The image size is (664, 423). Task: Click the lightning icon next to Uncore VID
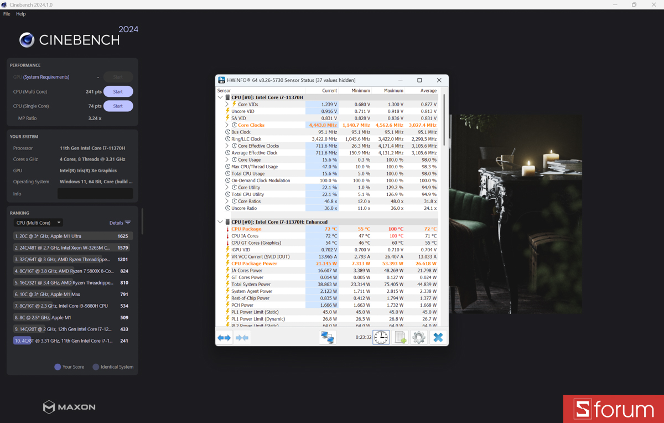(227, 111)
